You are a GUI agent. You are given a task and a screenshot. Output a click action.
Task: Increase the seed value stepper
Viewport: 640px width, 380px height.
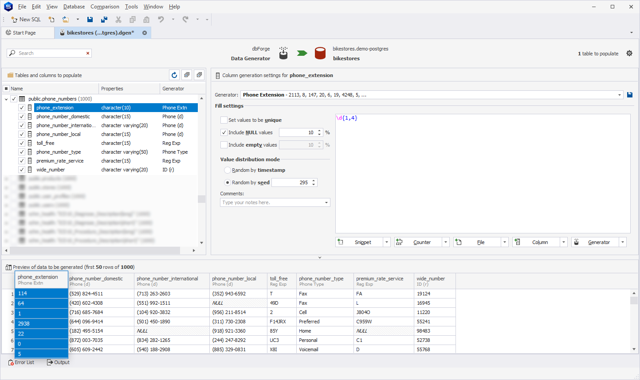click(314, 181)
